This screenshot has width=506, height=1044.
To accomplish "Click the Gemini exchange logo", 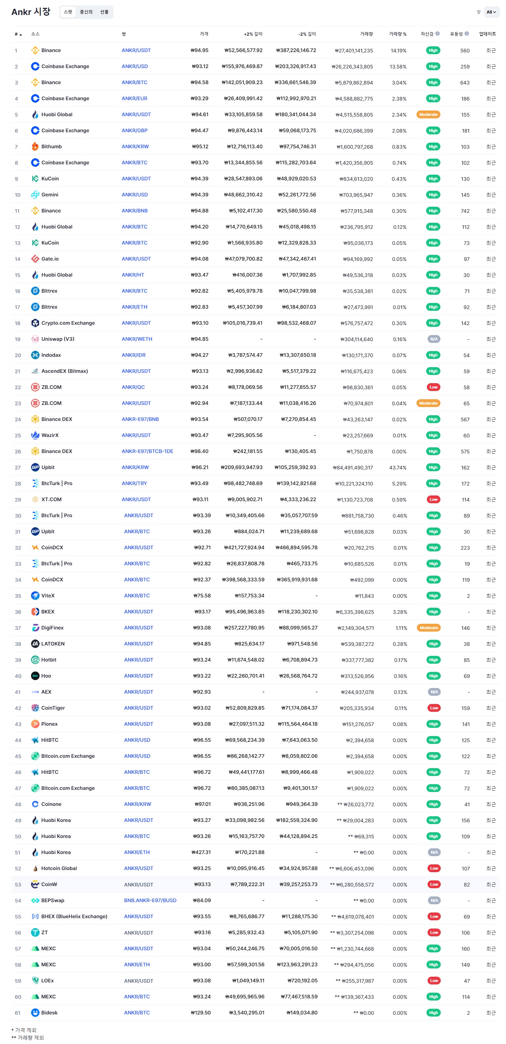I will click(35, 195).
